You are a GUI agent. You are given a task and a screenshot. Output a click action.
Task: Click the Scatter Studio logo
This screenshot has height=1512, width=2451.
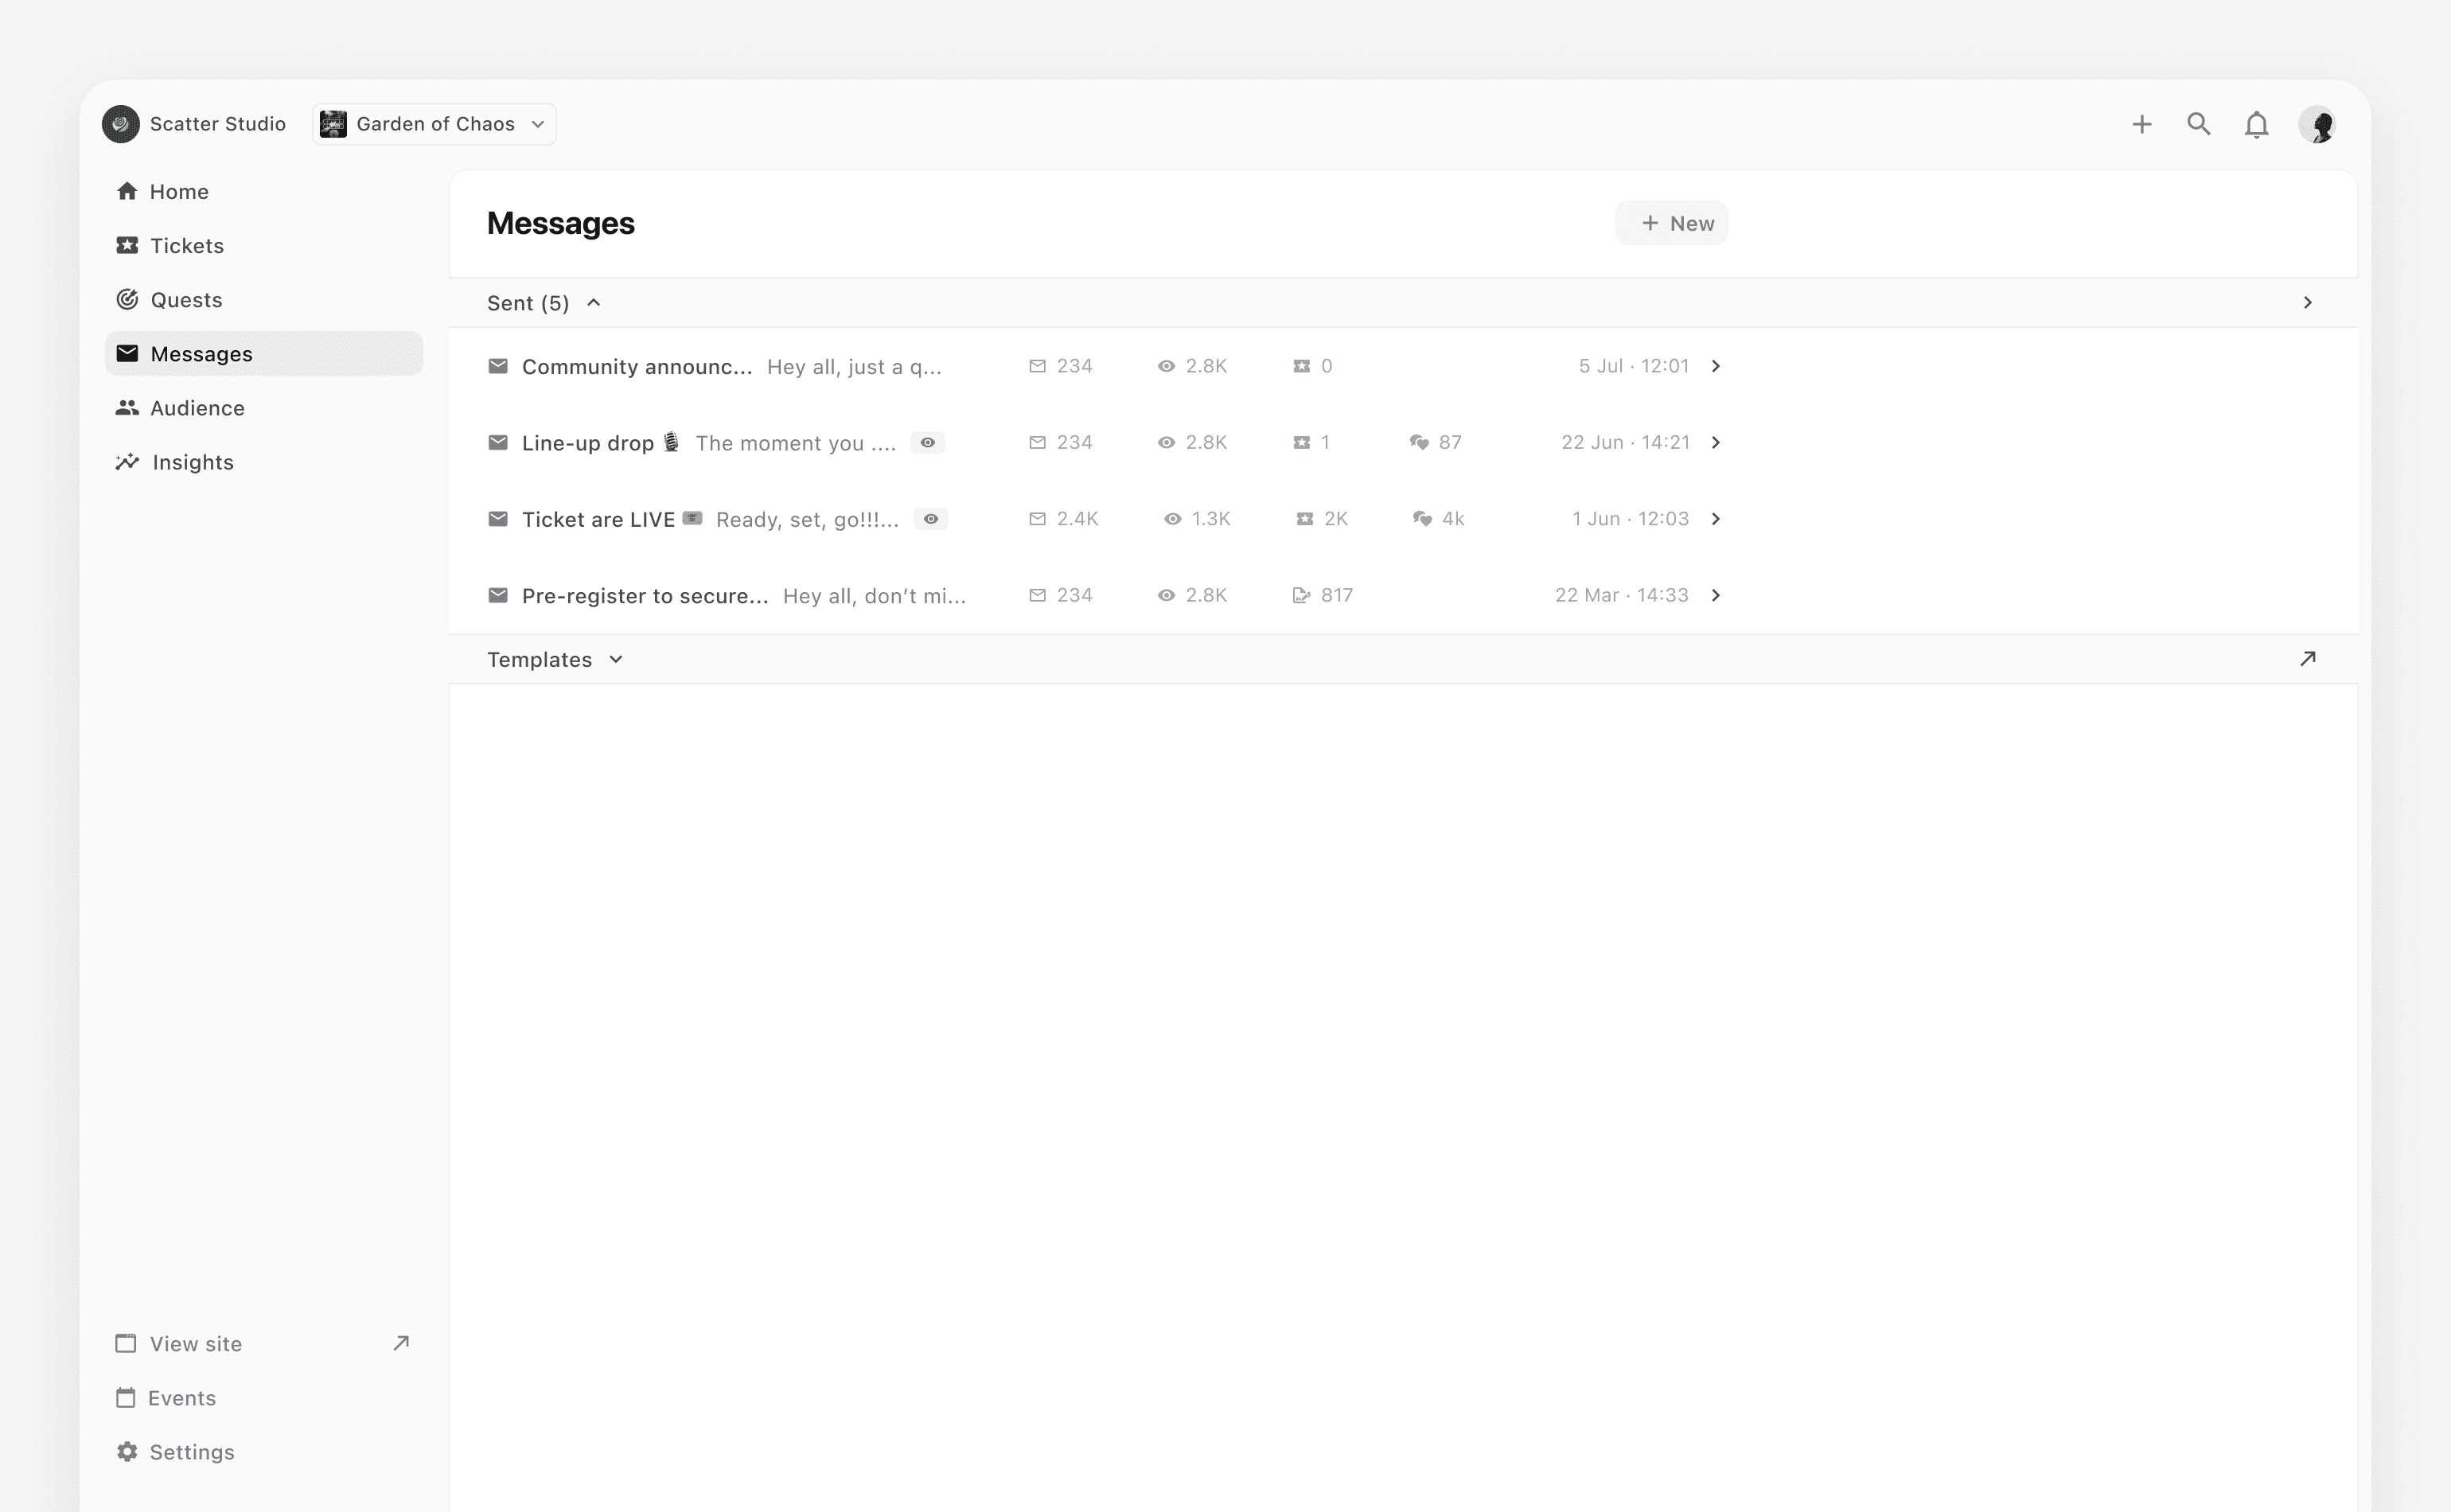121,124
